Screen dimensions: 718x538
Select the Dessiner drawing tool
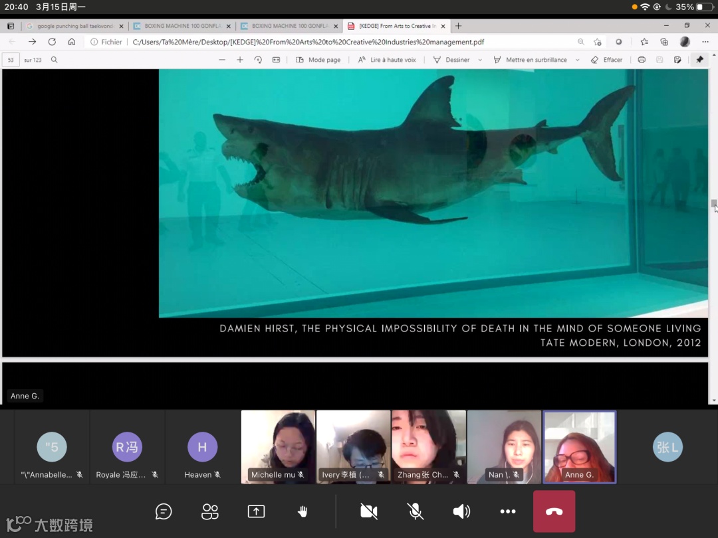(x=451, y=60)
